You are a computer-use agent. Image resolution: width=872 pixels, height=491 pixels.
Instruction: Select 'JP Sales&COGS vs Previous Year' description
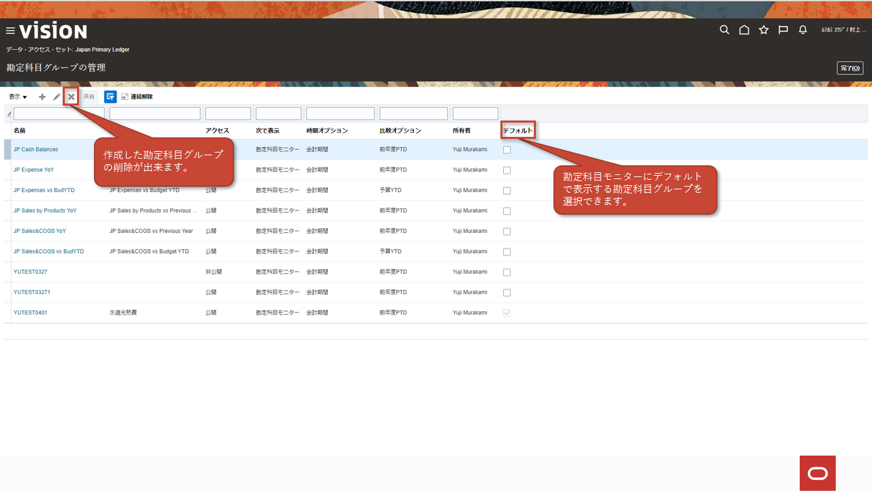point(151,231)
